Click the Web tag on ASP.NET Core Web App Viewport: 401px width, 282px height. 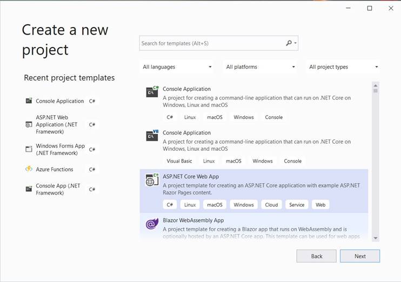pyautogui.click(x=320, y=205)
